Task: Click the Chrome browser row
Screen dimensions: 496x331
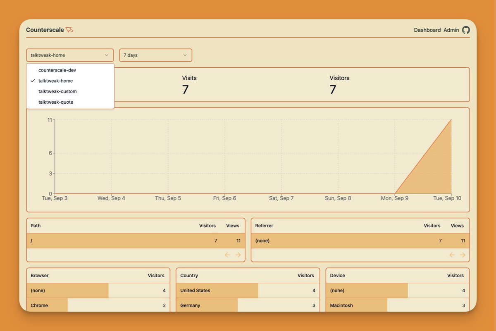Action: coord(98,305)
